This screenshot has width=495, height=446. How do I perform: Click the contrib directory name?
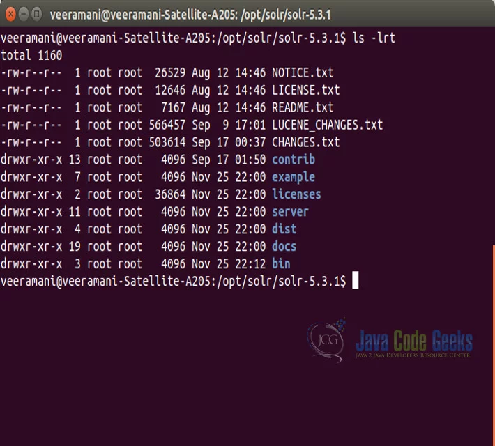point(294,160)
